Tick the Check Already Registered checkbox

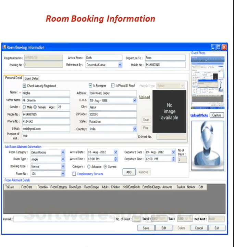tap(24, 86)
